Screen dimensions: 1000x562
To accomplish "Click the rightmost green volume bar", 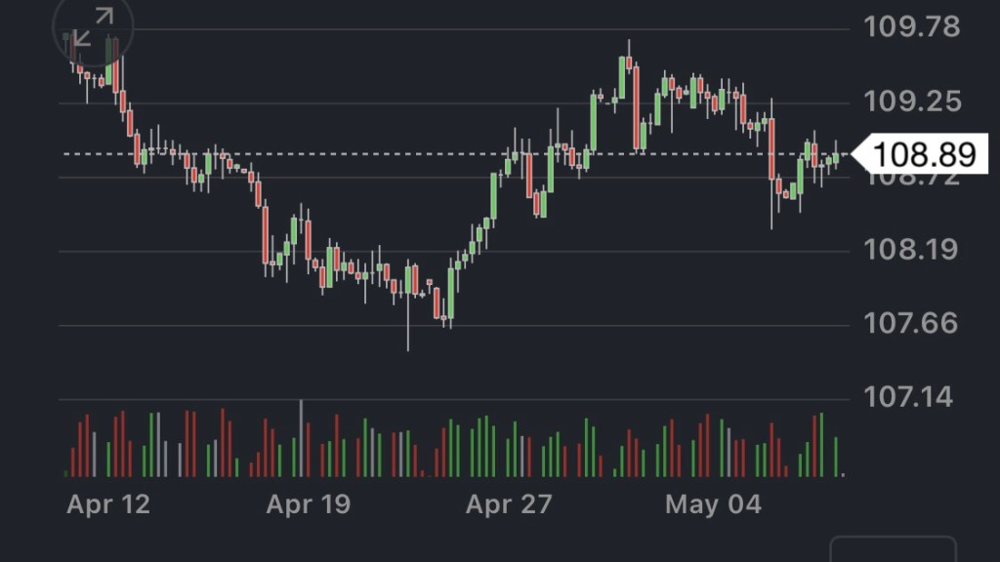I will point(837,457).
